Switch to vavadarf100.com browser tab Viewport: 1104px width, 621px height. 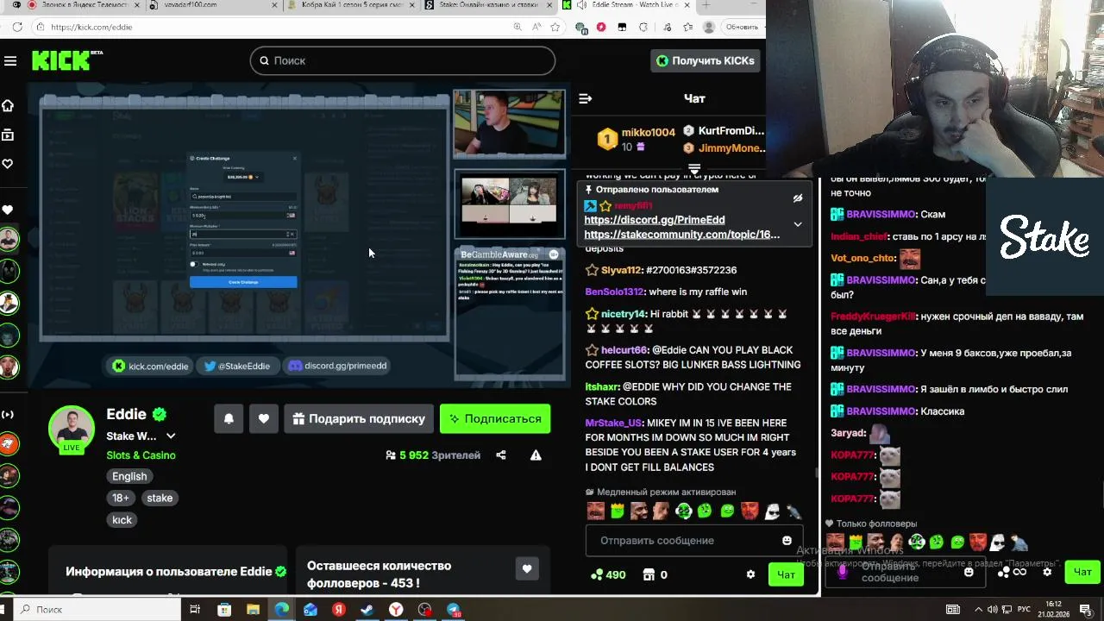211,5
